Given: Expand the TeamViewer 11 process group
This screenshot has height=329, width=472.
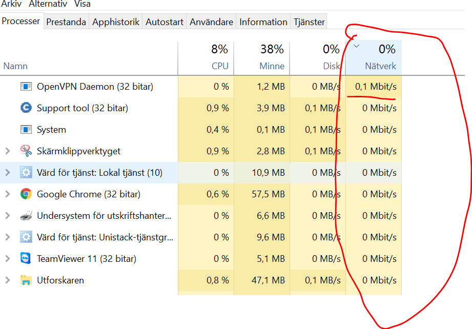Looking at the screenshot, I should point(7,259).
